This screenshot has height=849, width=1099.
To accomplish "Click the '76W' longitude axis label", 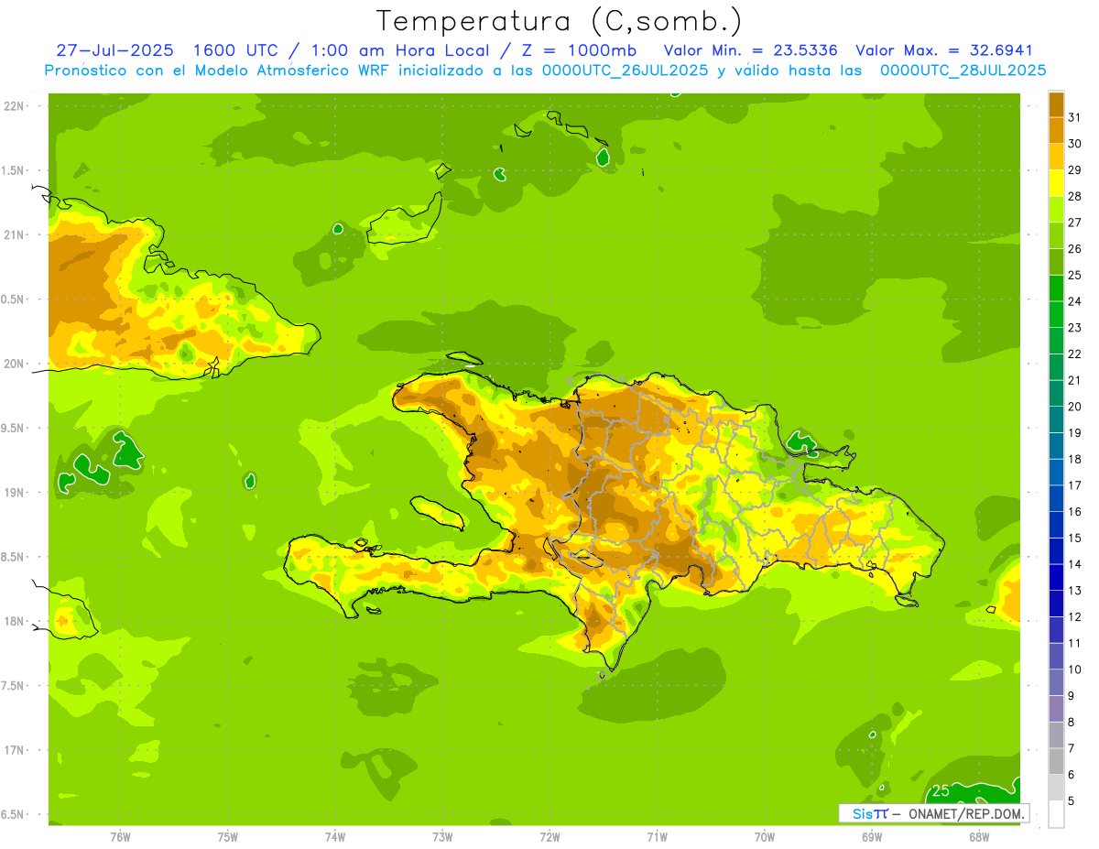I will coord(120,837).
